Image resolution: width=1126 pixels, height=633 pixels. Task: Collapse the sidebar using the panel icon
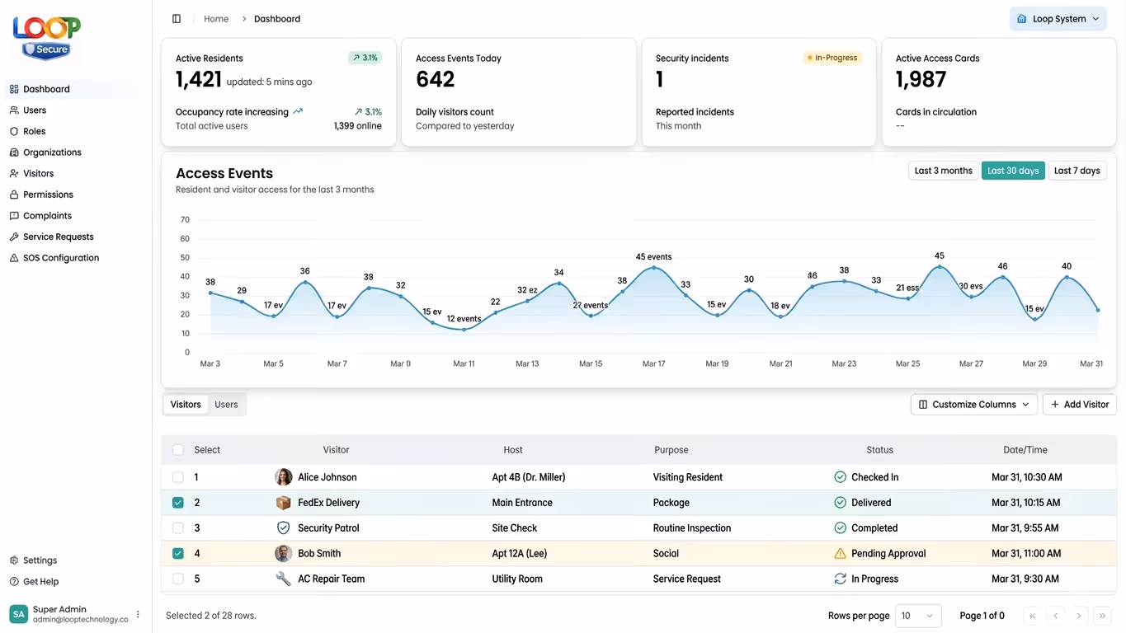pos(176,18)
